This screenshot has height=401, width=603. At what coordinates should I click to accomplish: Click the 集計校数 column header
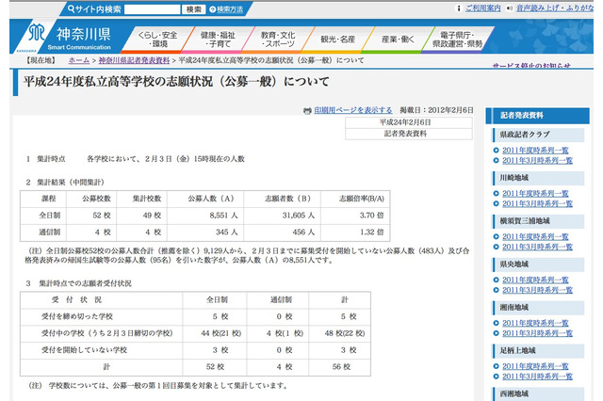coord(141,199)
